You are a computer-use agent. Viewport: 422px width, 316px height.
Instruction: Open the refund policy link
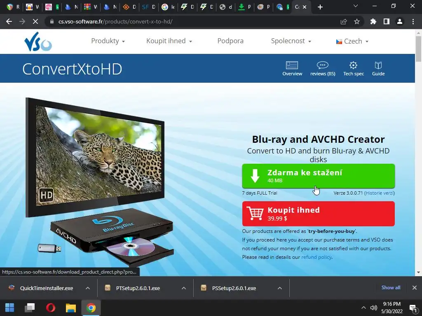tap(316, 257)
